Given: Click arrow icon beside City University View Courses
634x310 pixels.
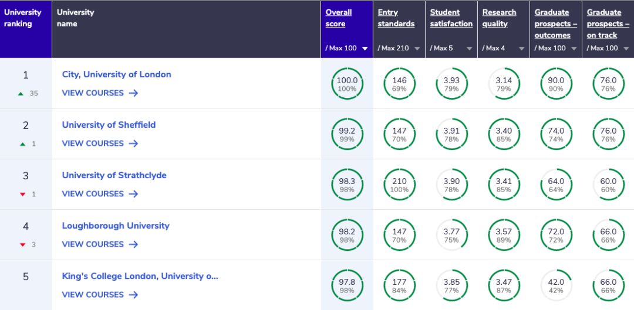Looking at the screenshot, I should click(133, 93).
